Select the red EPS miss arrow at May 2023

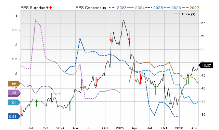(21, 111)
